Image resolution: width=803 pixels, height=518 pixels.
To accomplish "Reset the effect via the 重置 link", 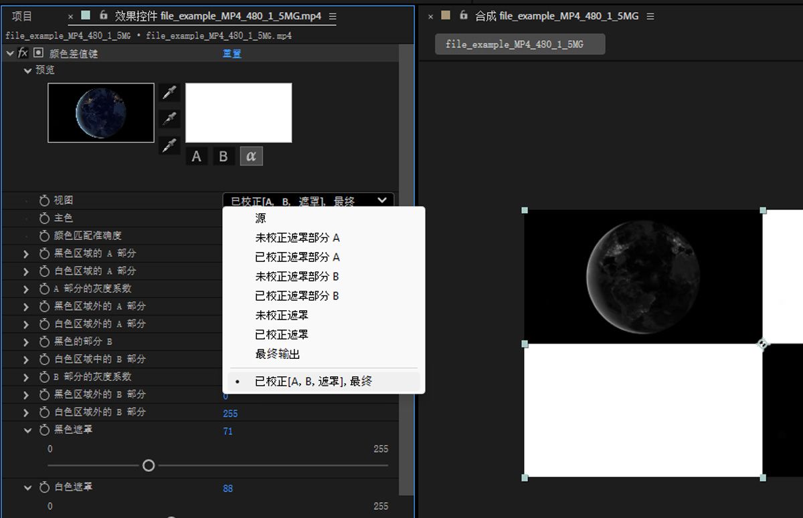I will click(231, 54).
